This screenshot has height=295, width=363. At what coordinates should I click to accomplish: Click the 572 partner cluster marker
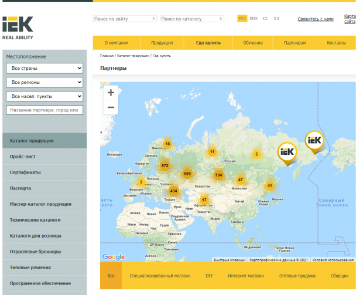click(165, 166)
